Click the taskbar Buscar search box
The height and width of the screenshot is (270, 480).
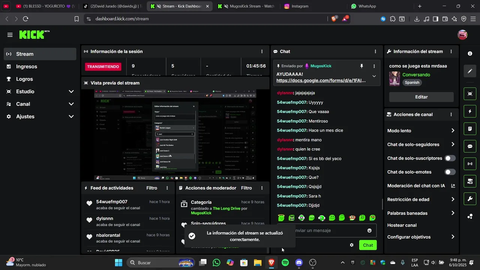pos(160,262)
